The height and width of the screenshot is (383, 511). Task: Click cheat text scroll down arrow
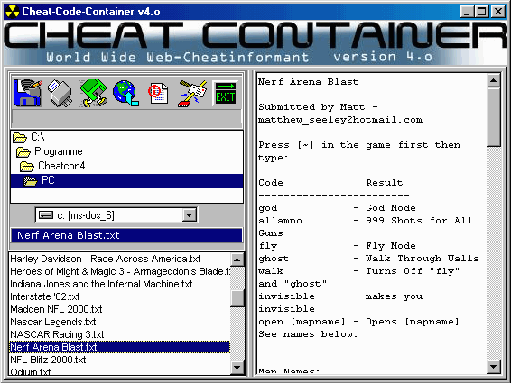[494, 367]
